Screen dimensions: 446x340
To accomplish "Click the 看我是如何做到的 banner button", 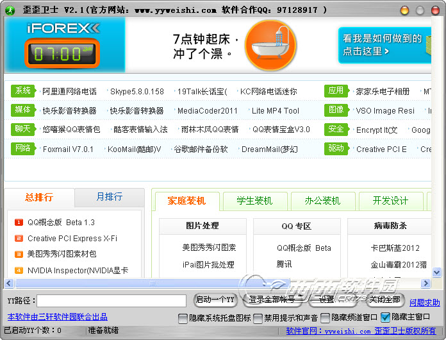I will point(384,45).
